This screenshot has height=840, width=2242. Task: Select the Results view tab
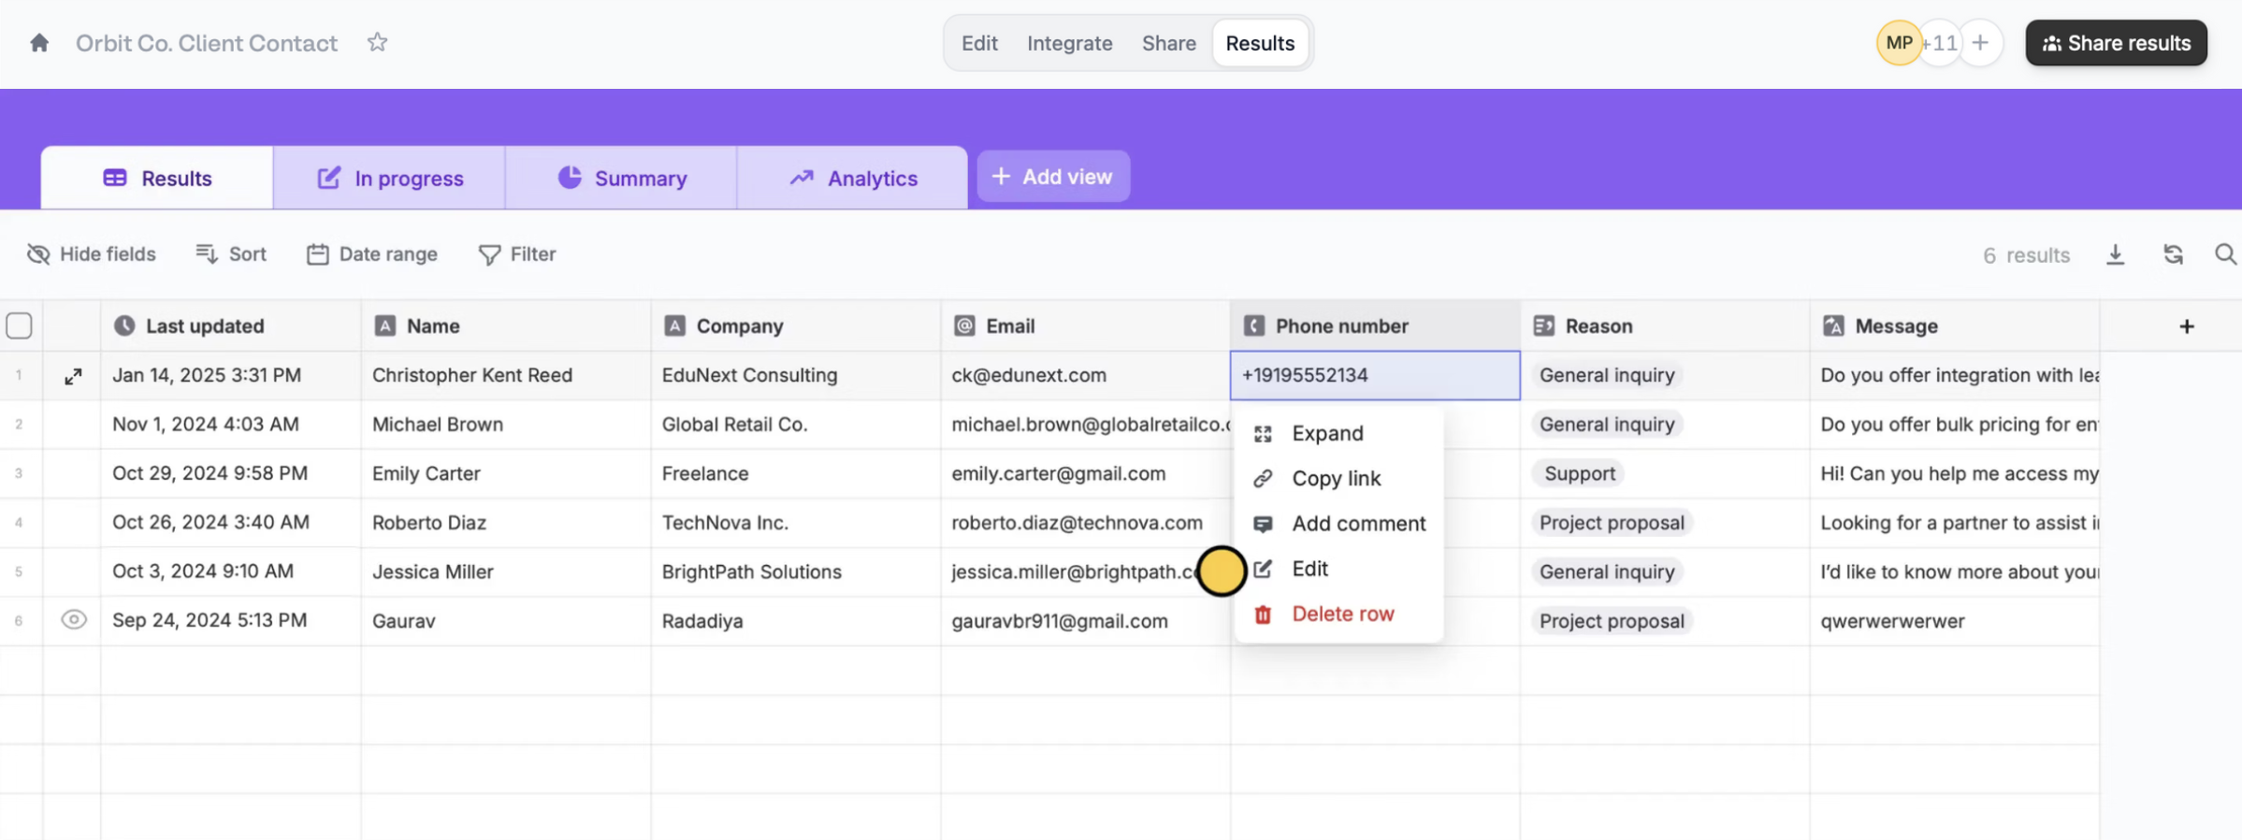click(157, 178)
